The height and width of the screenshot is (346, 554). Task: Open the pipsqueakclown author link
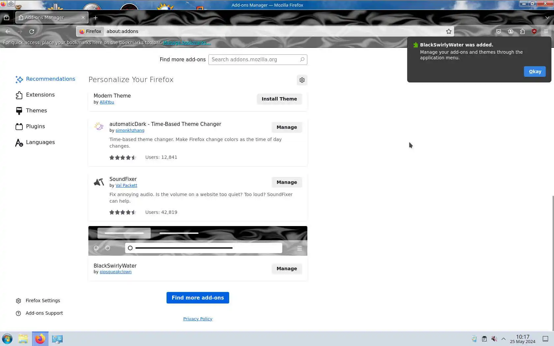click(115, 272)
